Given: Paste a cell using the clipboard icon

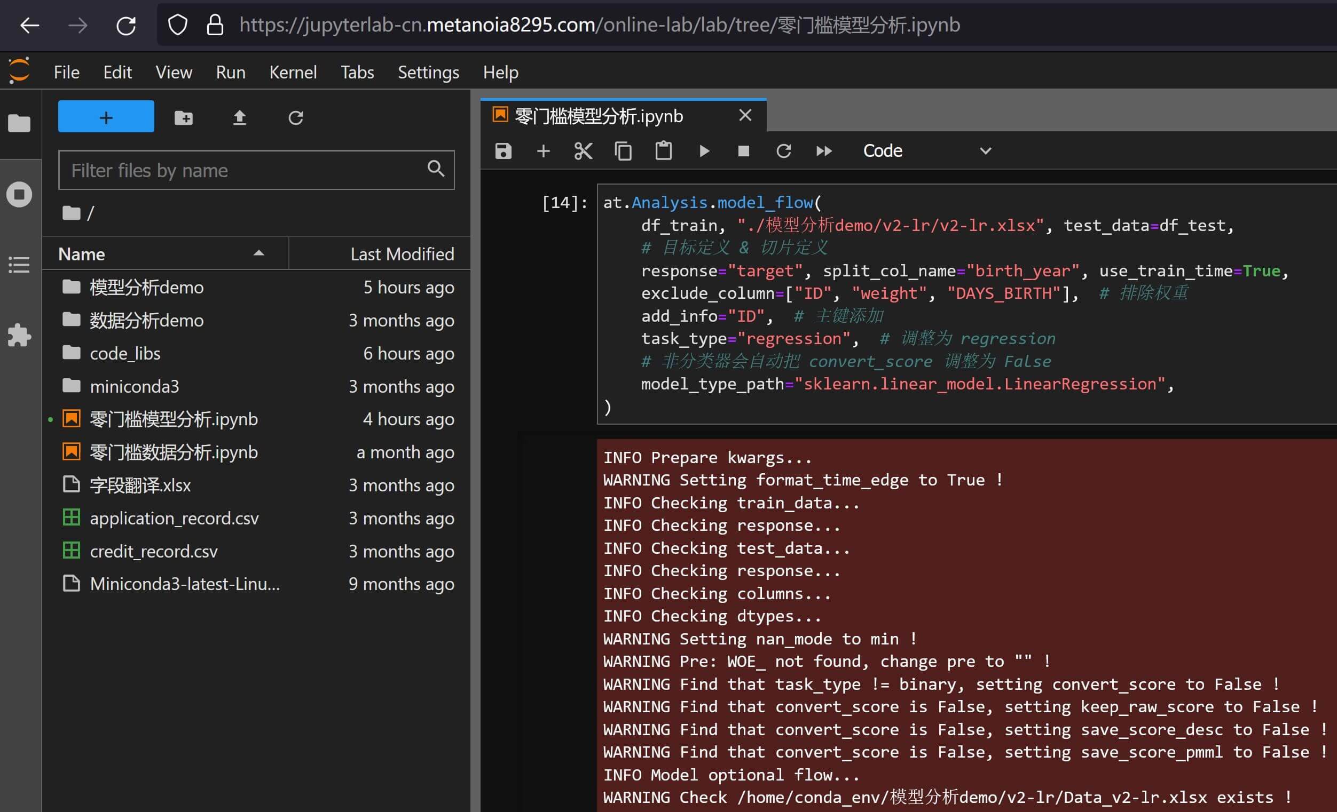Looking at the screenshot, I should 663,150.
